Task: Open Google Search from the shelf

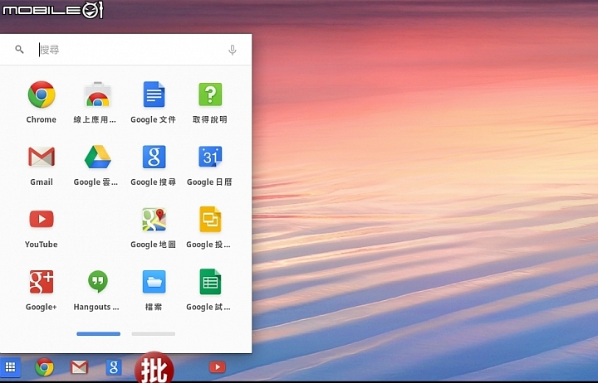Action: coord(114,367)
